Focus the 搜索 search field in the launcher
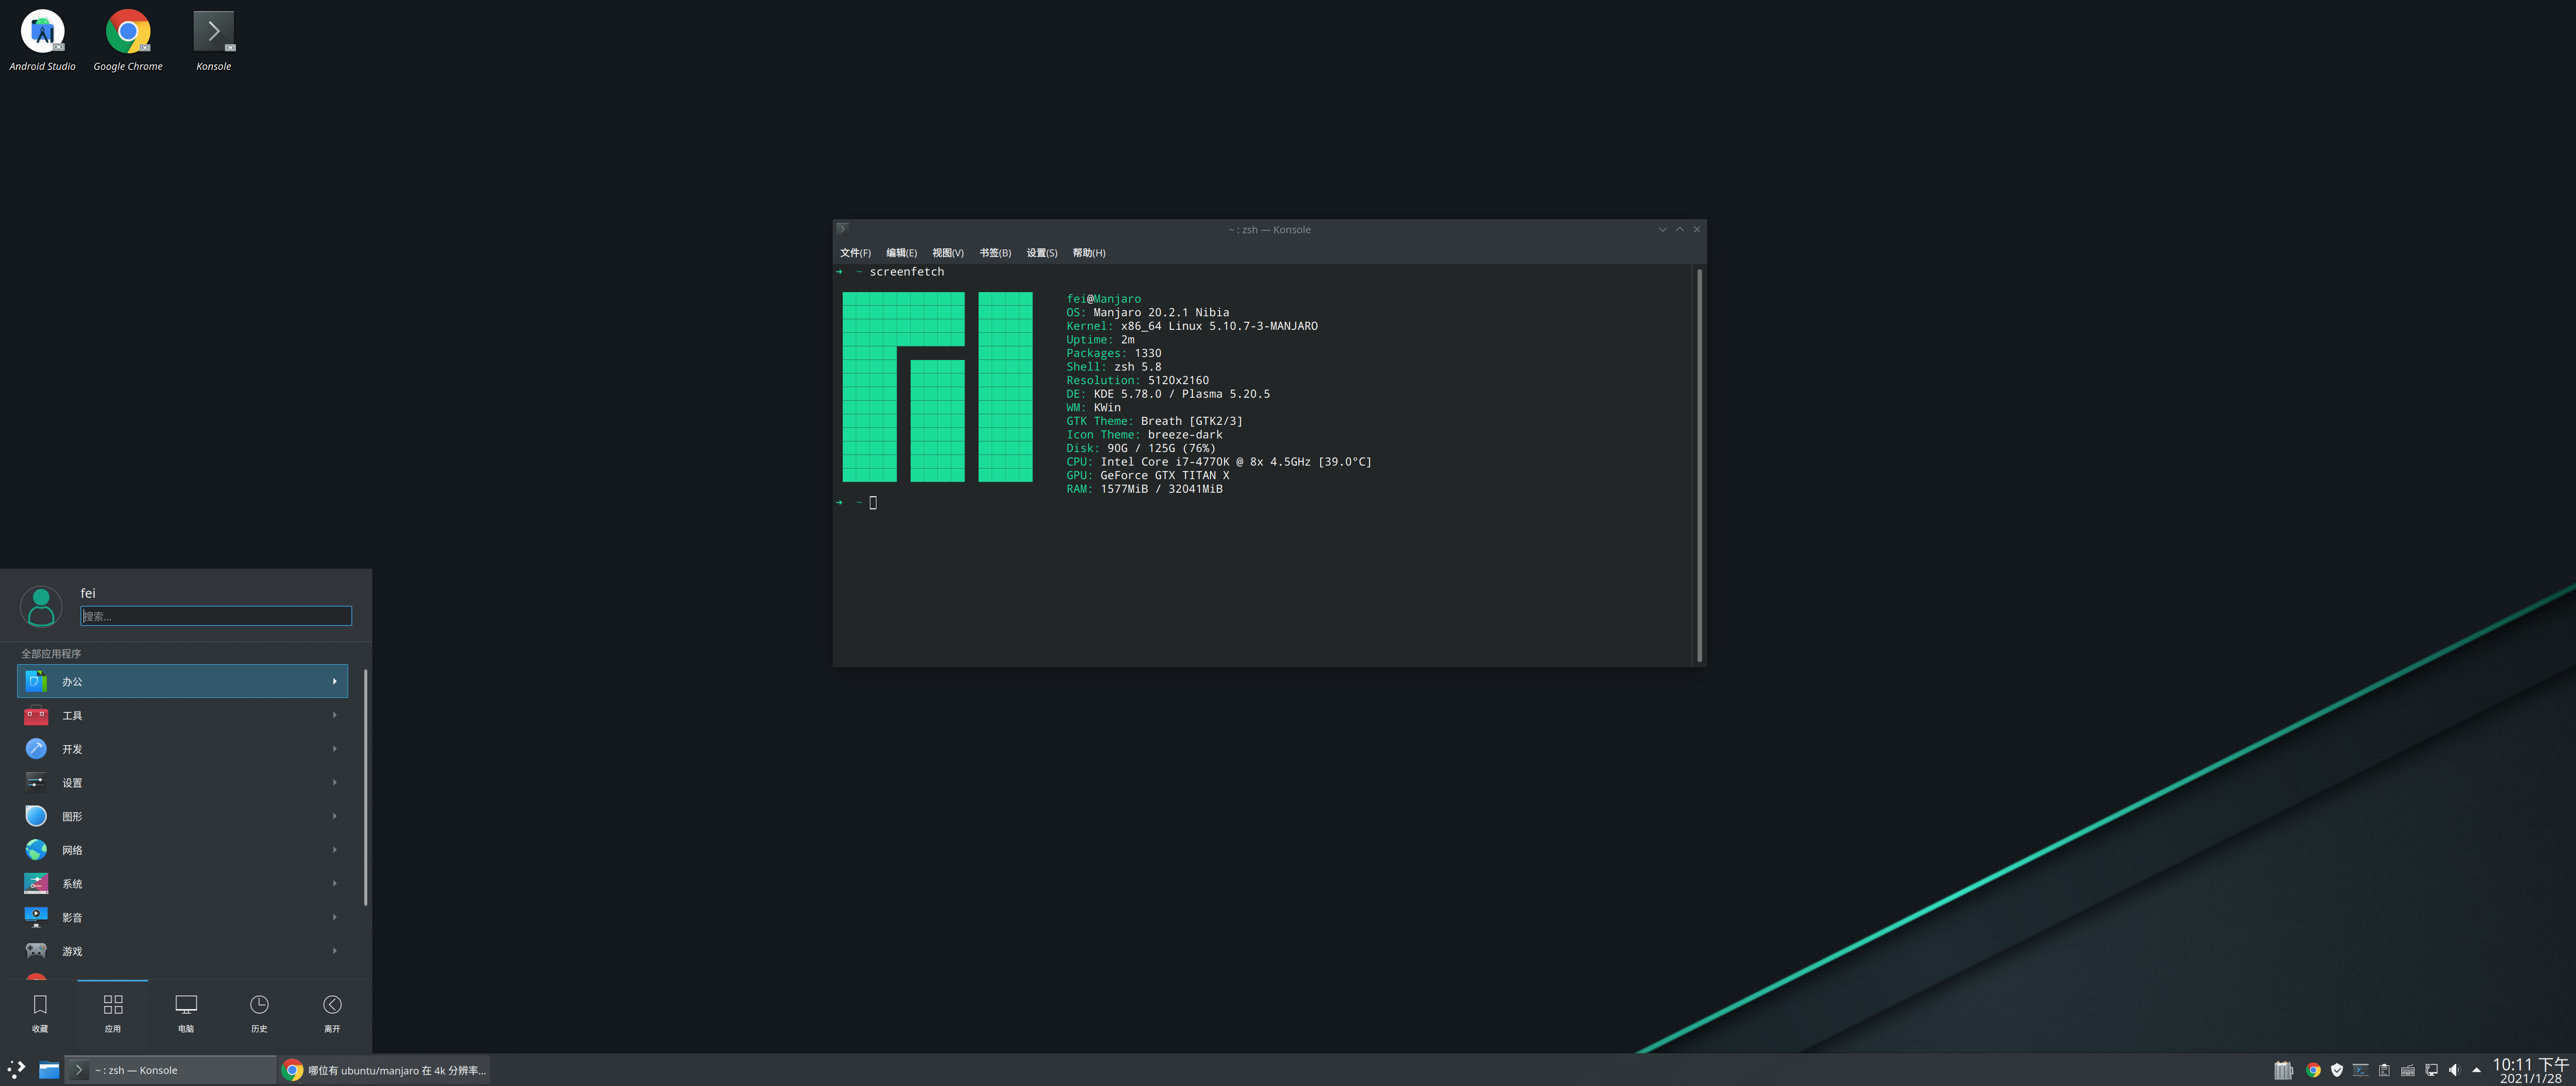This screenshot has width=2576, height=1086. (x=216, y=615)
